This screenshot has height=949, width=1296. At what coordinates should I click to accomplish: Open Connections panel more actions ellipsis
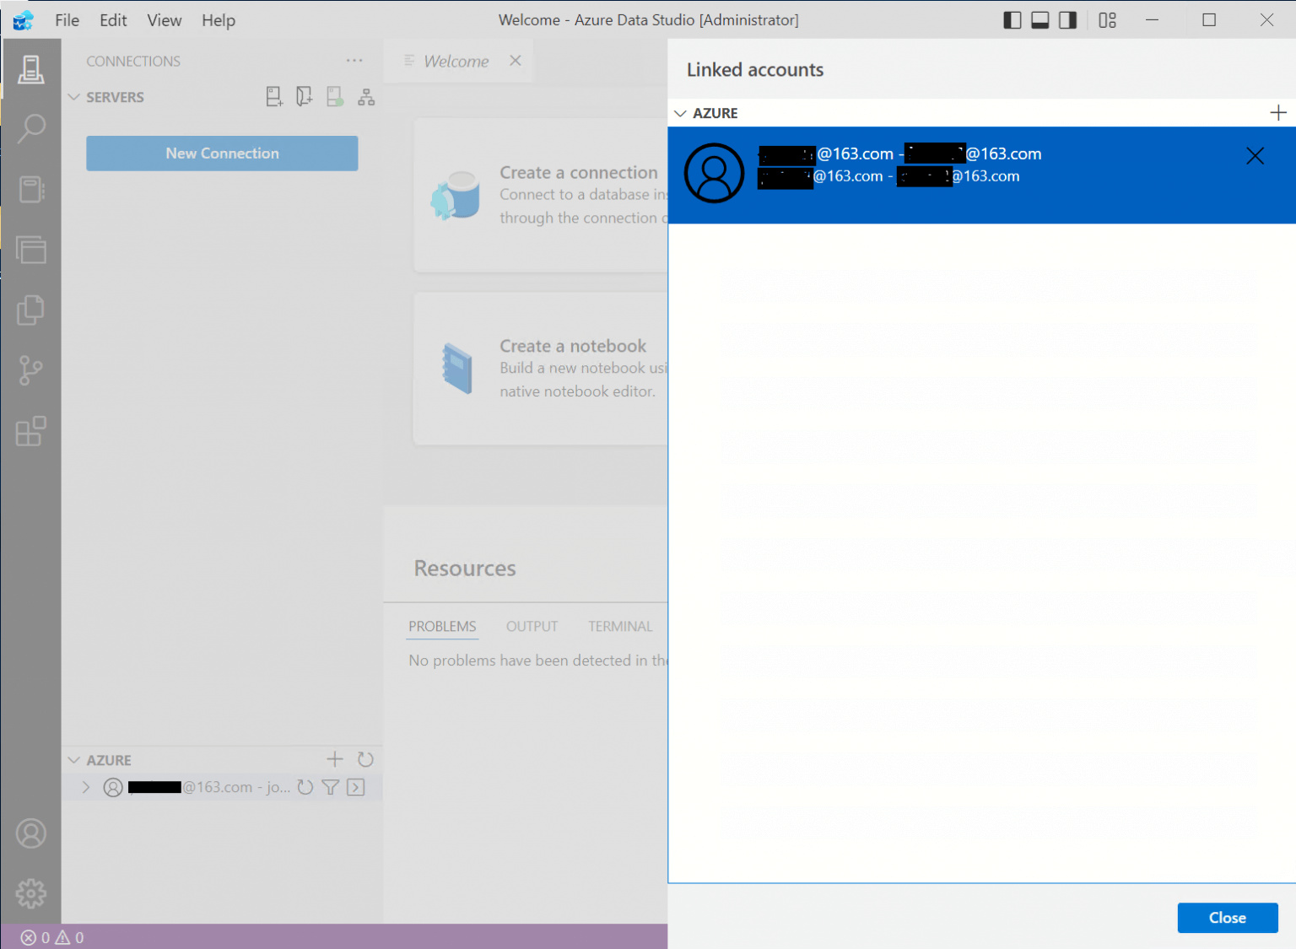pyautogui.click(x=354, y=61)
